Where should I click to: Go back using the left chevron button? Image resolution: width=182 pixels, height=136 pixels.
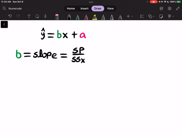pyautogui.click(x=4, y=25)
